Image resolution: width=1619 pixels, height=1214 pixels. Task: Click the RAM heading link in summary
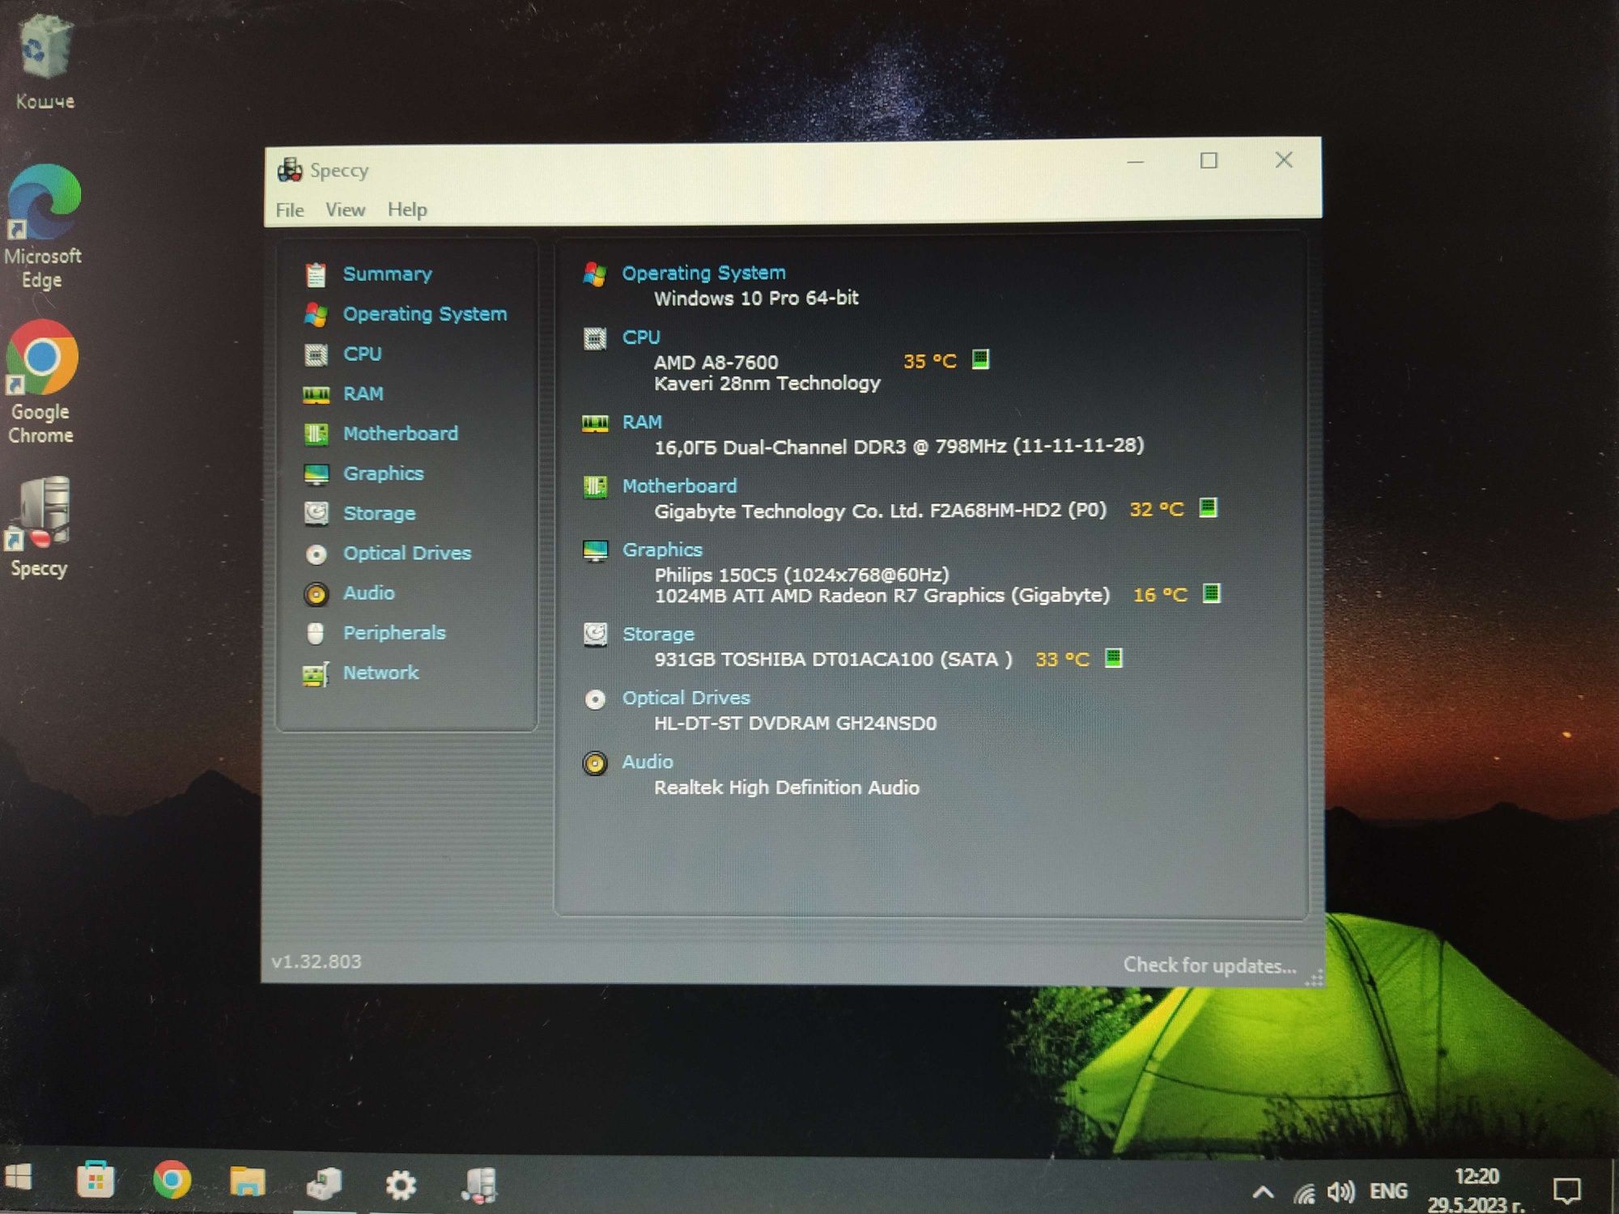click(642, 422)
